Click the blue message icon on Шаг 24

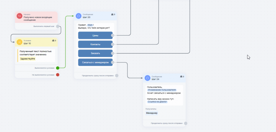148,78
